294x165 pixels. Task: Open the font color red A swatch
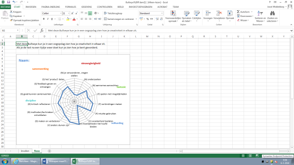(x=73, y=19)
